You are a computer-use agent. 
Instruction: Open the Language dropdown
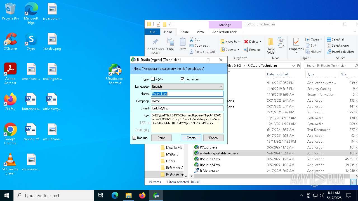click(x=187, y=87)
